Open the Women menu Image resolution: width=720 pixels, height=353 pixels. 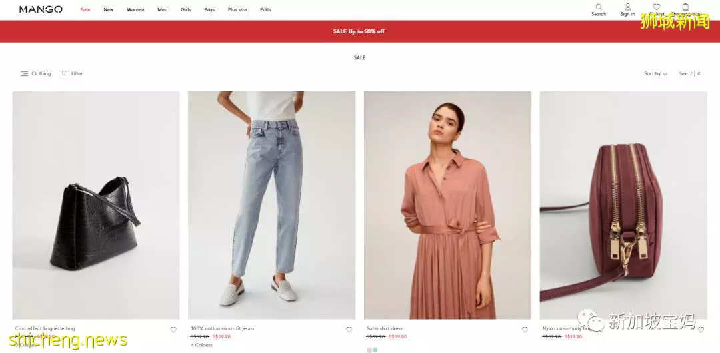coord(135,9)
